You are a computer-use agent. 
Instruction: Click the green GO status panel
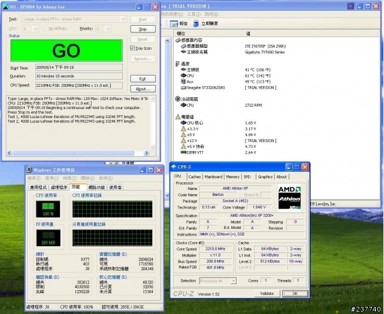(x=66, y=50)
